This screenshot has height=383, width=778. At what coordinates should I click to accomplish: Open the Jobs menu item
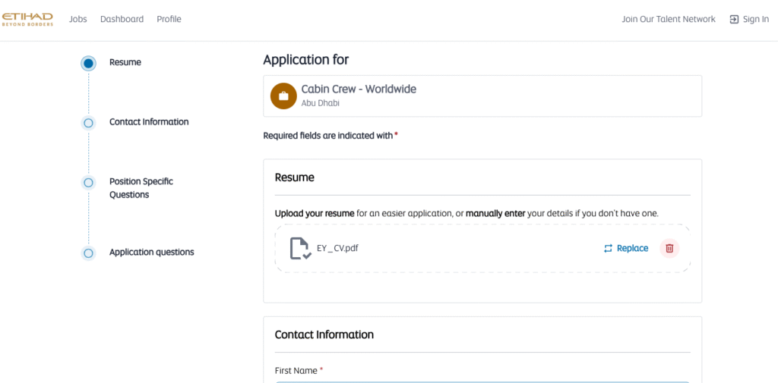point(78,19)
